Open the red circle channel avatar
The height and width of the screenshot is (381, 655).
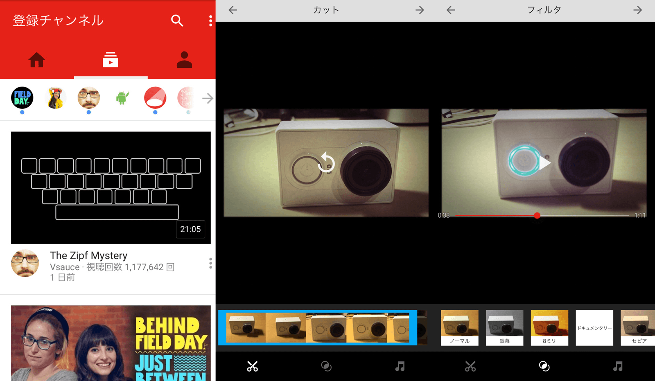155,98
